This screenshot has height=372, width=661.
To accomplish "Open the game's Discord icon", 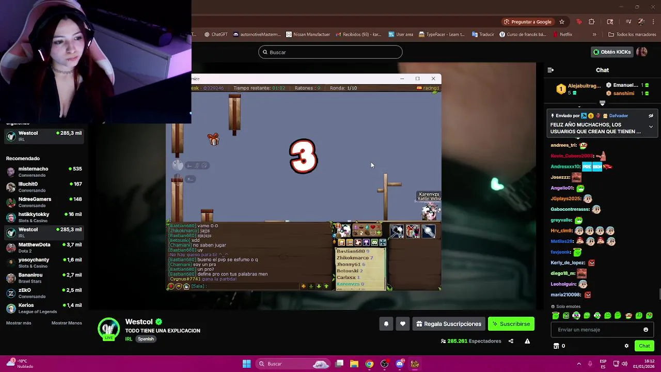I will [374, 243].
